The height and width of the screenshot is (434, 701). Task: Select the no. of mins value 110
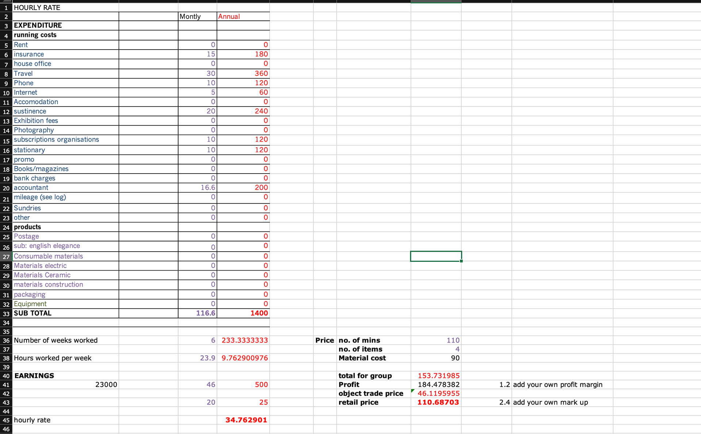pyautogui.click(x=436, y=340)
